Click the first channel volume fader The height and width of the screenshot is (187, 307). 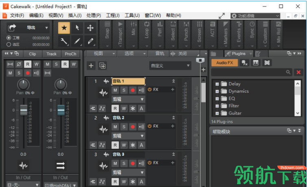pyautogui.click(x=24, y=110)
